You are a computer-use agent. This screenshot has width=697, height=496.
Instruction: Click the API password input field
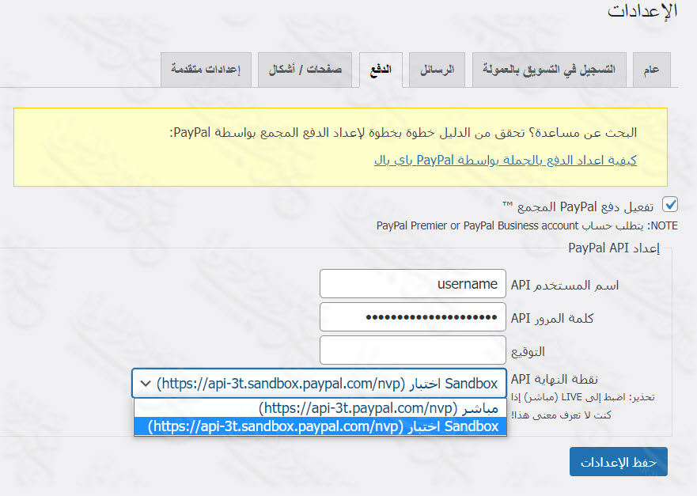[x=412, y=317]
